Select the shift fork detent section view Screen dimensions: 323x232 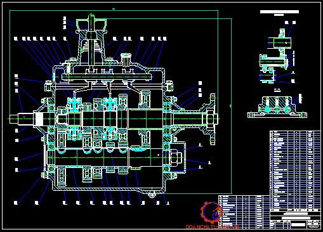(x=277, y=107)
